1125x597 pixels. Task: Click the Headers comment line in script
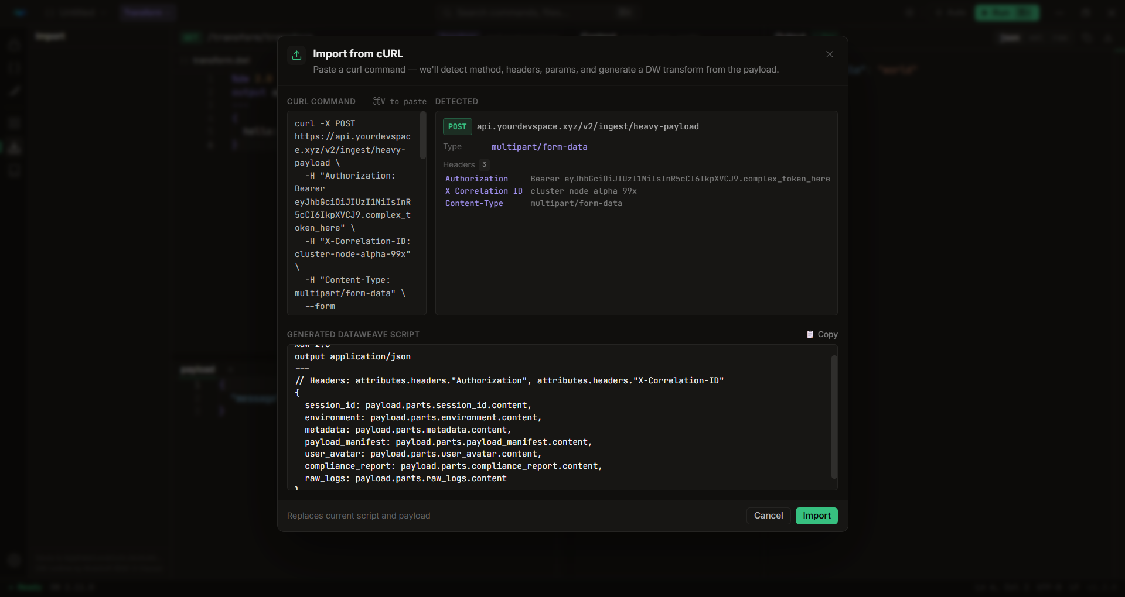509,380
